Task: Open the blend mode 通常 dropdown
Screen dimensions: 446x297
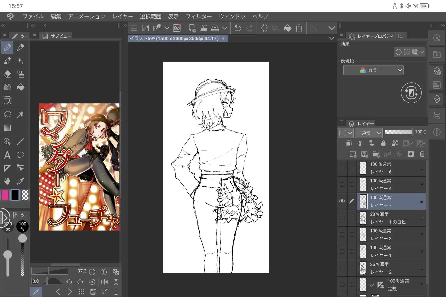Action: (x=369, y=133)
